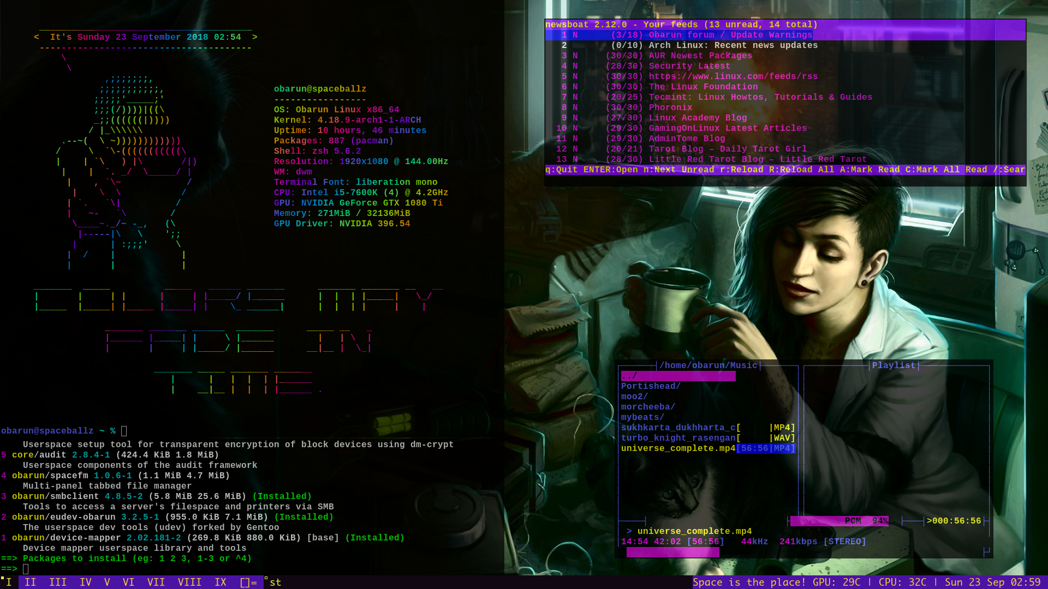Select Obarun forum / Update Warnings feed
Image resolution: width=1048 pixels, height=589 pixels.
tap(785, 35)
